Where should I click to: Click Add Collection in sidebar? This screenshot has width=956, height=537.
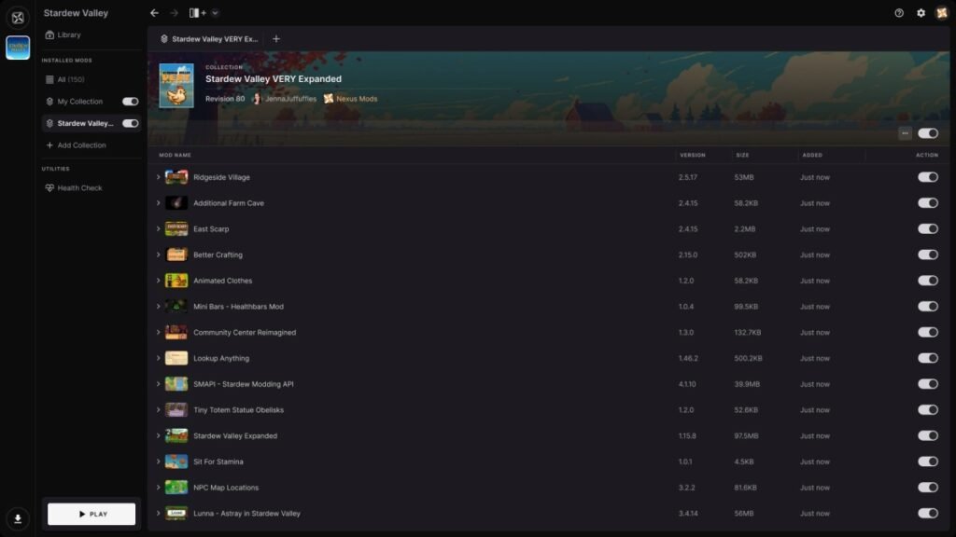click(81, 145)
